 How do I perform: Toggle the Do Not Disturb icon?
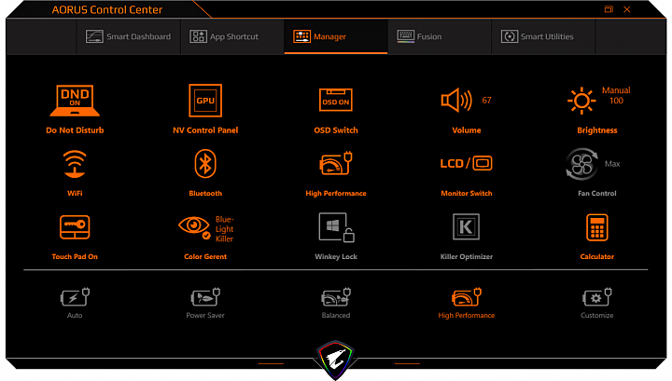(x=75, y=101)
